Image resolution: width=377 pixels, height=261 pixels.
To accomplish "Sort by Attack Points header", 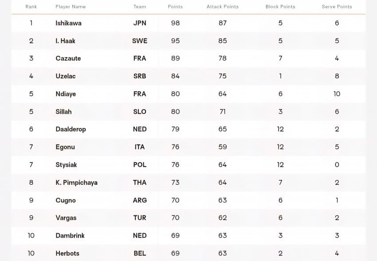I will tap(223, 7).
